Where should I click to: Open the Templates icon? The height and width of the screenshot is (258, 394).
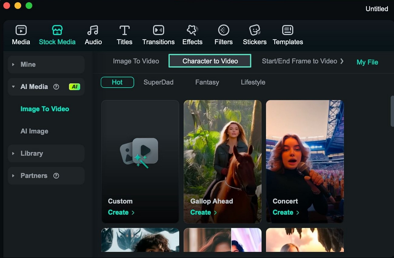[x=288, y=30]
